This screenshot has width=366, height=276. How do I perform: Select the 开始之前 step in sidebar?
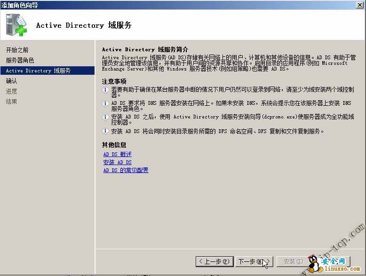coord(17,50)
